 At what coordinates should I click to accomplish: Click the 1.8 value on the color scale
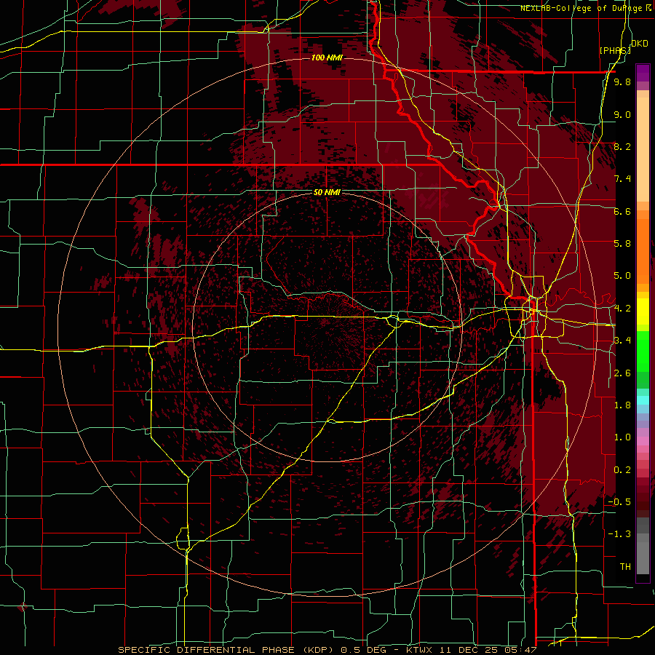[622, 405]
